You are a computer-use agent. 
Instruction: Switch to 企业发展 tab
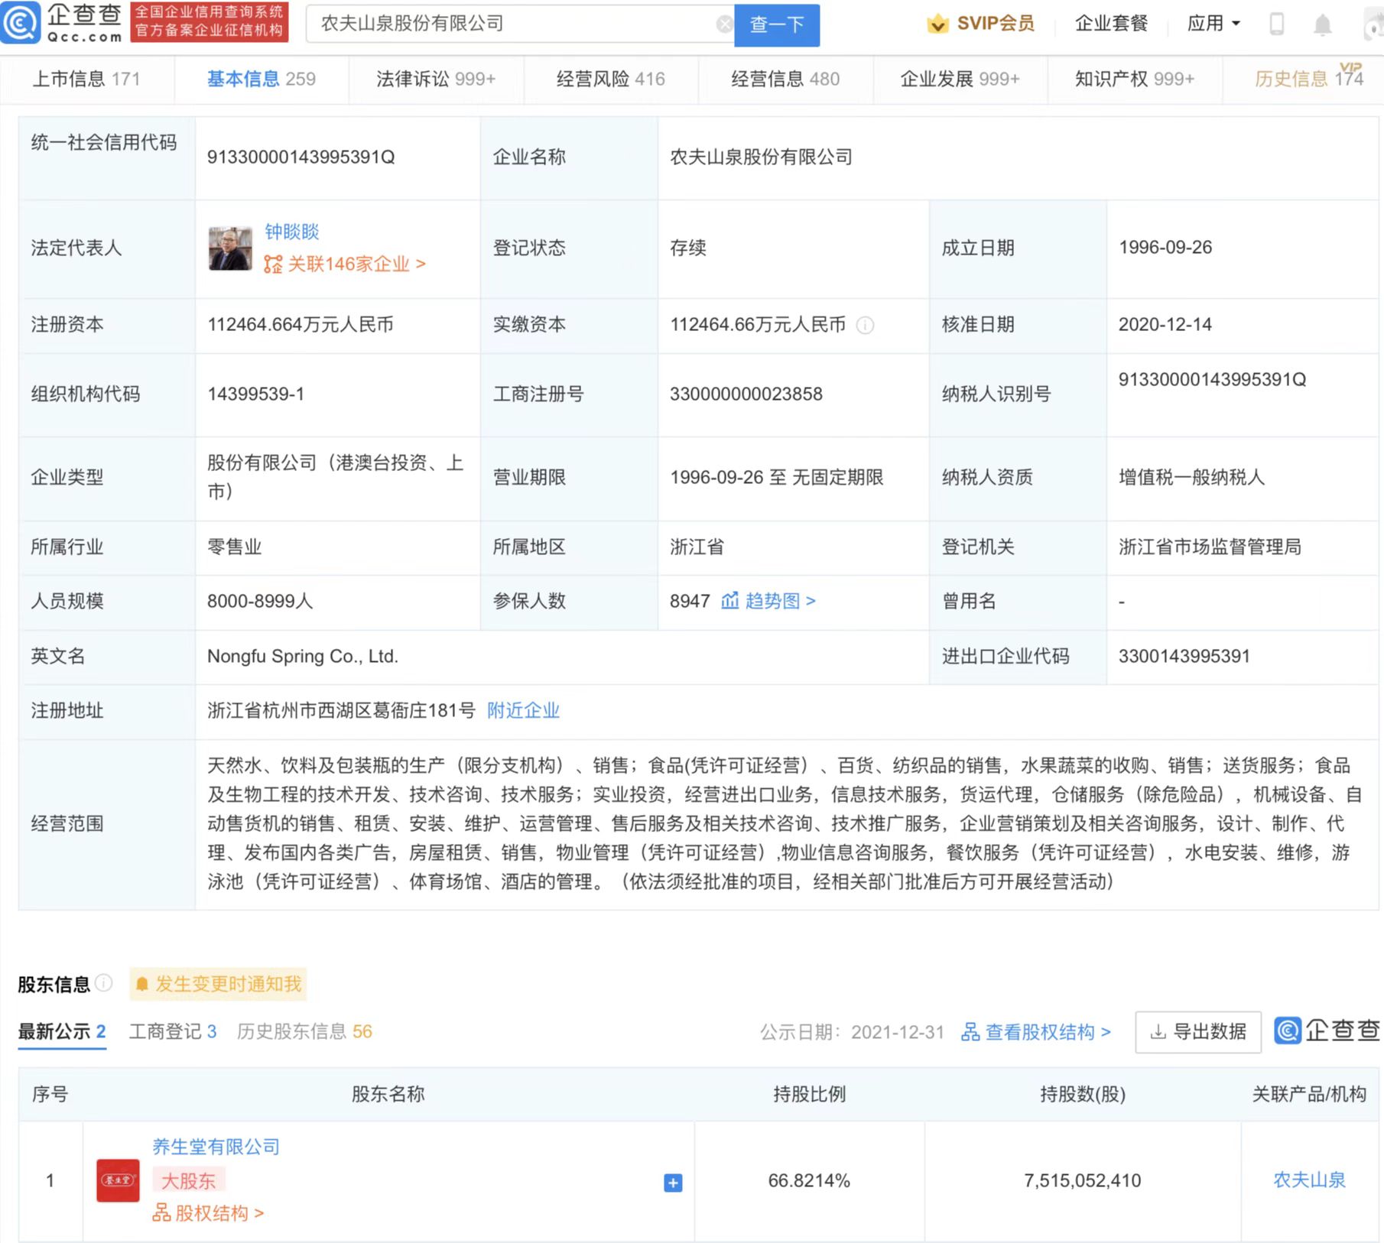click(960, 79)
